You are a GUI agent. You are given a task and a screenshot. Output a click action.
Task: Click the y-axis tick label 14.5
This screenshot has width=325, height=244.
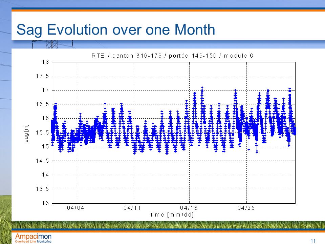(43, 161)
